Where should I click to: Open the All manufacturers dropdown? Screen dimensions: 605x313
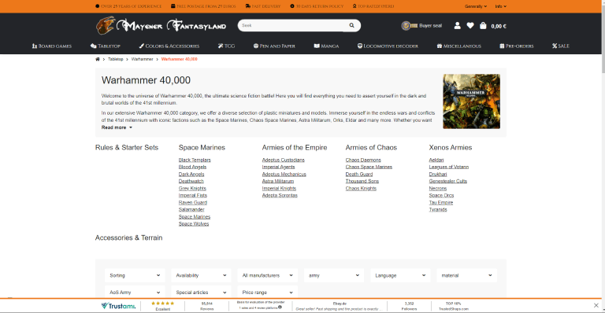pos(267,275)
